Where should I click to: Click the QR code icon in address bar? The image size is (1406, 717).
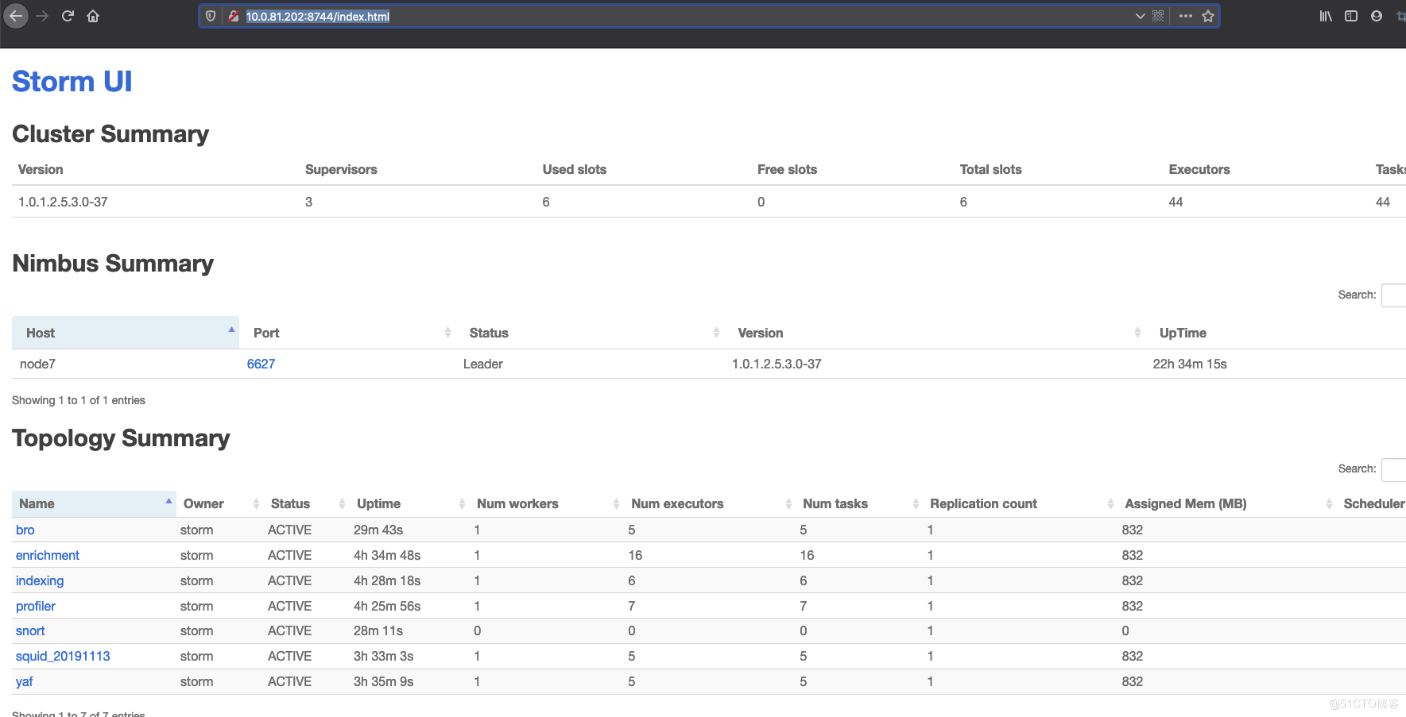pos(1158,16)
